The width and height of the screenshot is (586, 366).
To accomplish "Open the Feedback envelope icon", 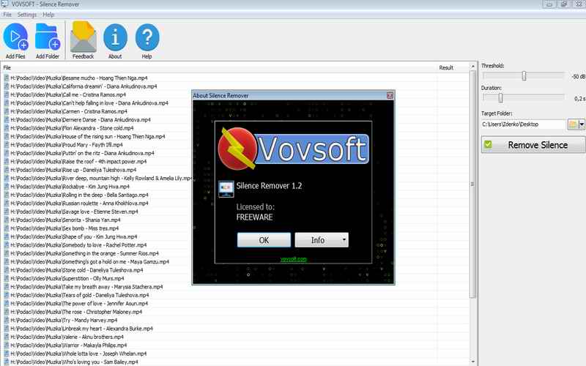I will coord(83,37).
